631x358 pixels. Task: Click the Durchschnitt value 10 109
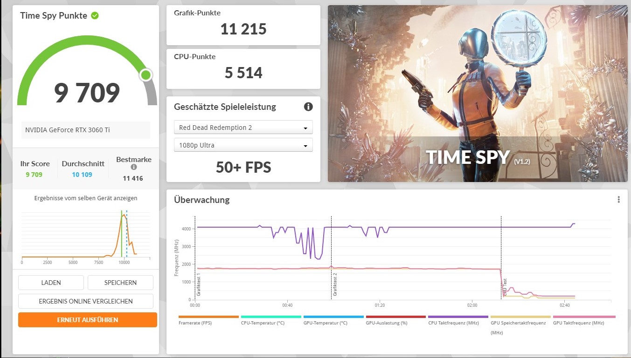click(82, 175)
